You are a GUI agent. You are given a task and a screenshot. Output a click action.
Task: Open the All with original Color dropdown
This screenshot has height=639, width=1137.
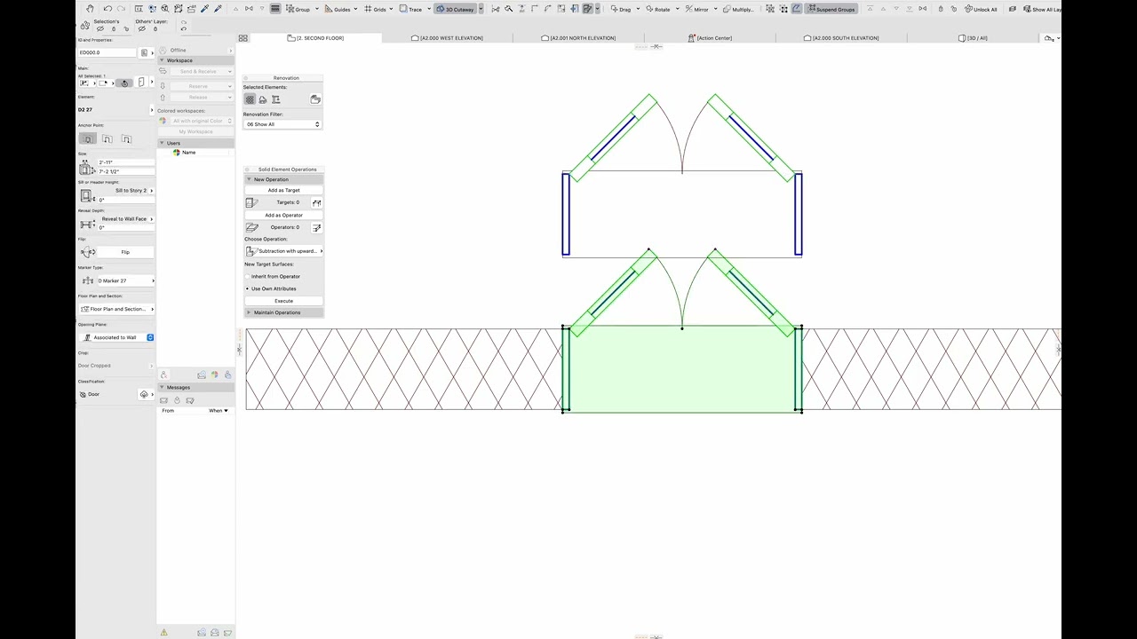click(201, 121)
